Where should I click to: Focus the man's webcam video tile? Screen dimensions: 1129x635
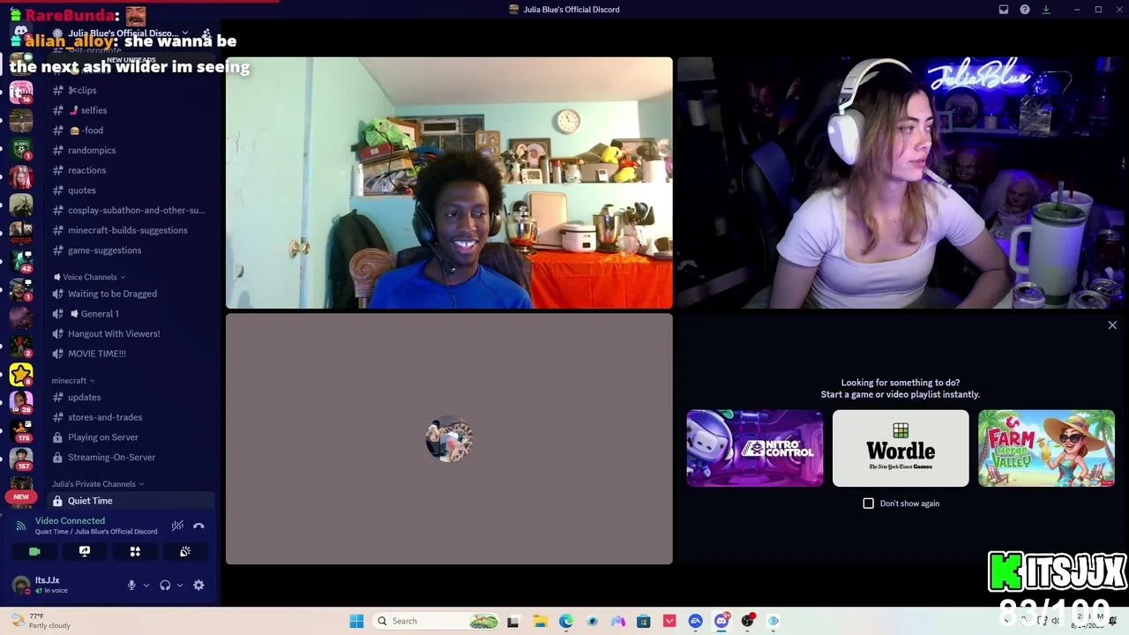coord(449,183)
